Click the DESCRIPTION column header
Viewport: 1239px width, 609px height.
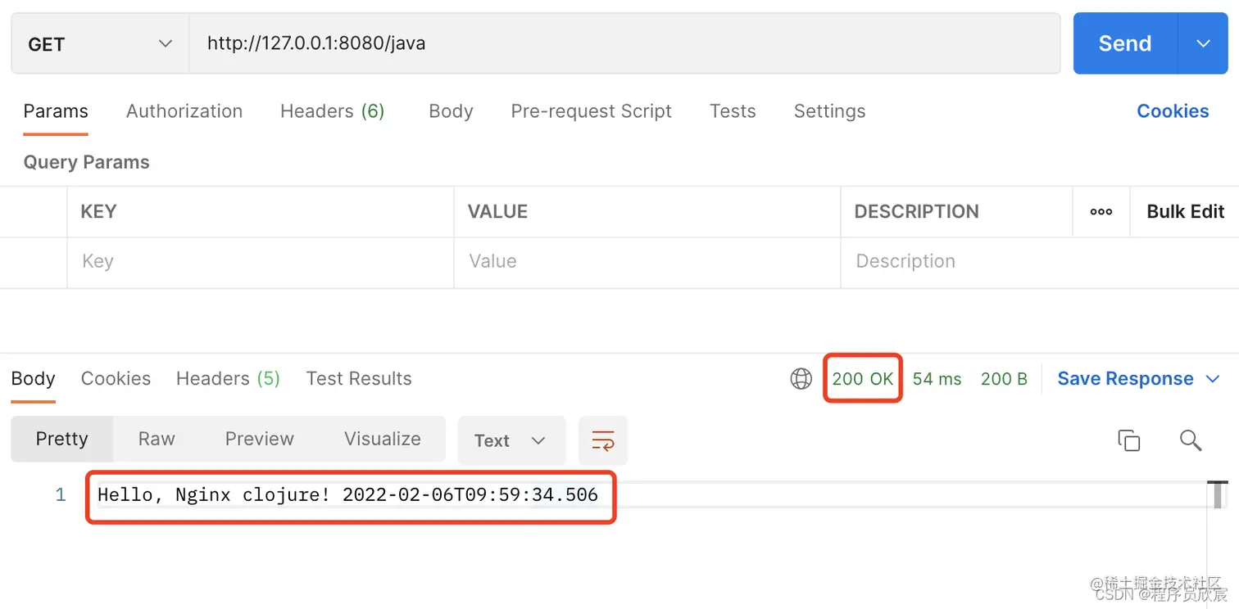point(916,211)
